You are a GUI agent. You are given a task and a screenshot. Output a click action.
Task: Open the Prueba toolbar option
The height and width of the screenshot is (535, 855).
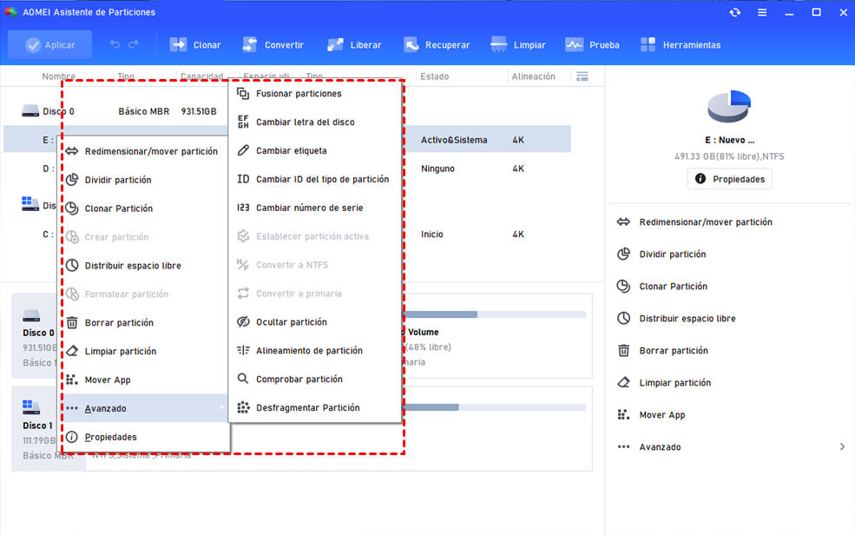592,44
